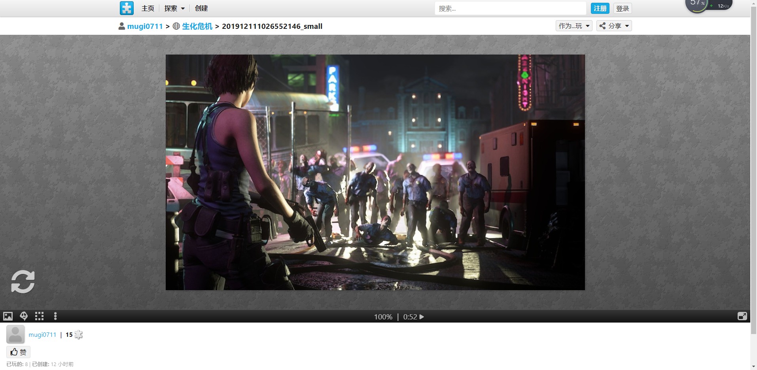The image size is (757, 370).
Task: Click the globe icon beside 生化危机
Action: tap(176, 26)
